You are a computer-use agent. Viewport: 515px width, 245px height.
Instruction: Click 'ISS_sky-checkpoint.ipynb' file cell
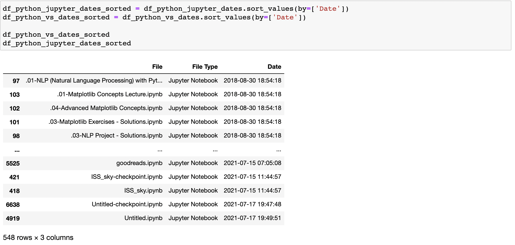click(127, 177)
